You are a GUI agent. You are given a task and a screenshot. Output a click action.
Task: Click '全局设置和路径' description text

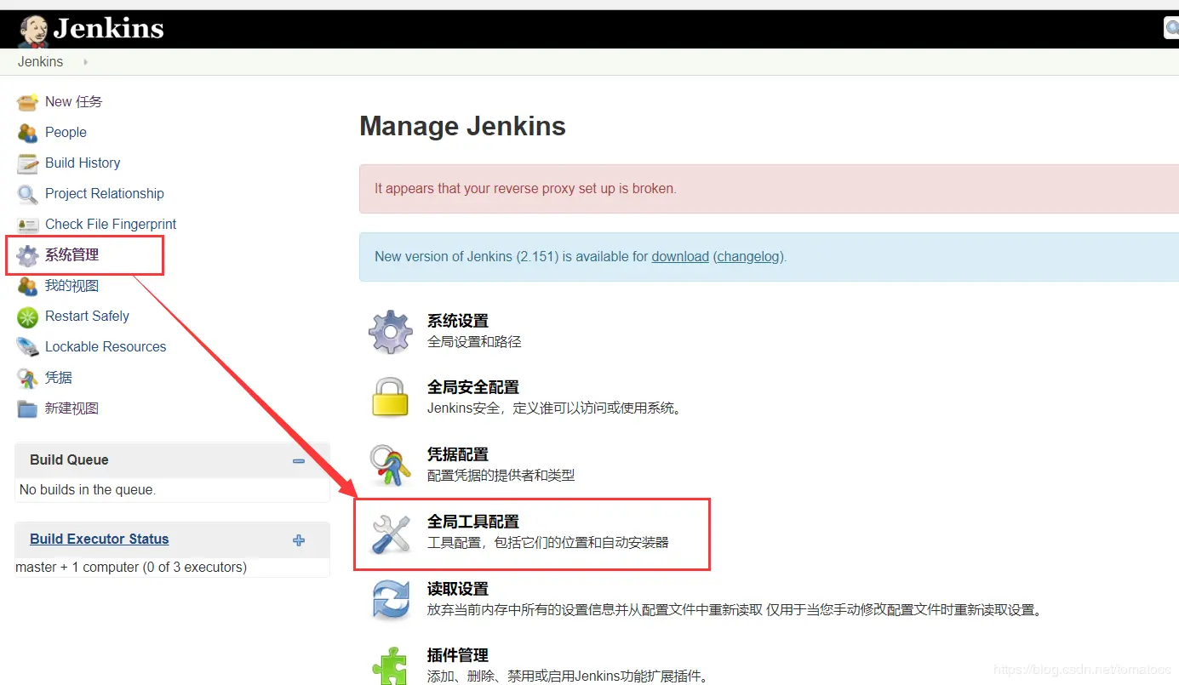474,341
